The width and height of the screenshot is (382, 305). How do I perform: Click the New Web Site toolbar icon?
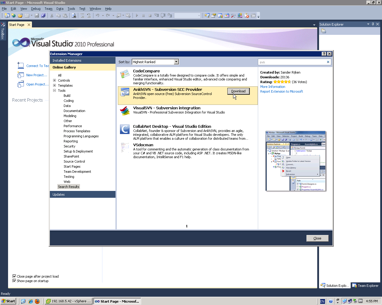13,15
